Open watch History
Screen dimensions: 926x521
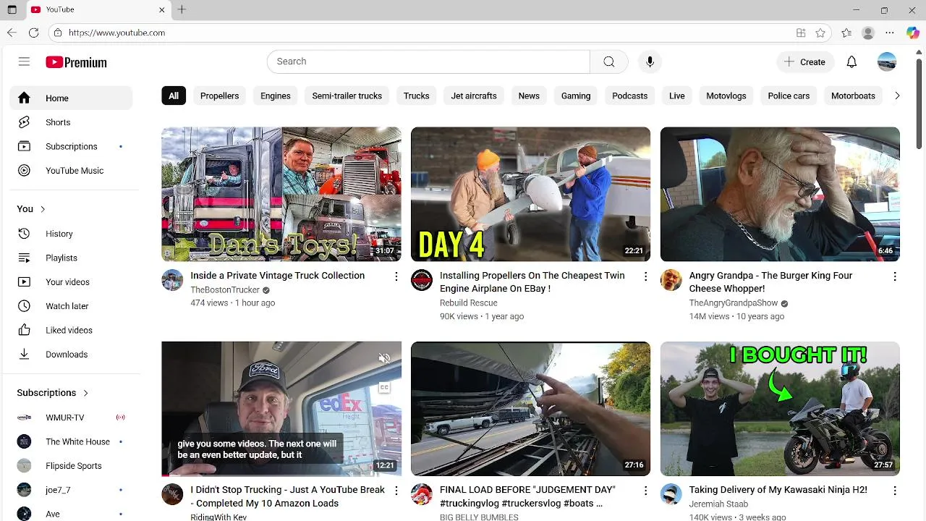[x=71, y=234]
